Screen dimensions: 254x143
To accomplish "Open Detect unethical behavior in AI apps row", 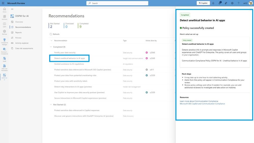I will [x=69, y=58].
